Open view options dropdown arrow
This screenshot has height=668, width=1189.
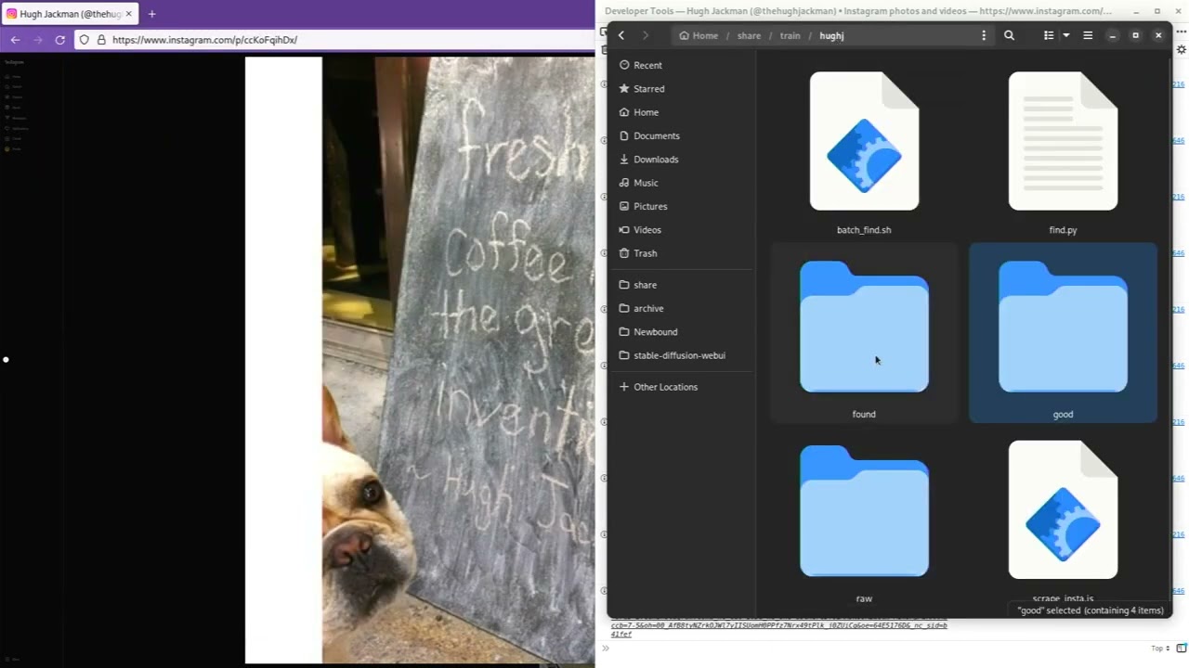(x=1066, y=35)
